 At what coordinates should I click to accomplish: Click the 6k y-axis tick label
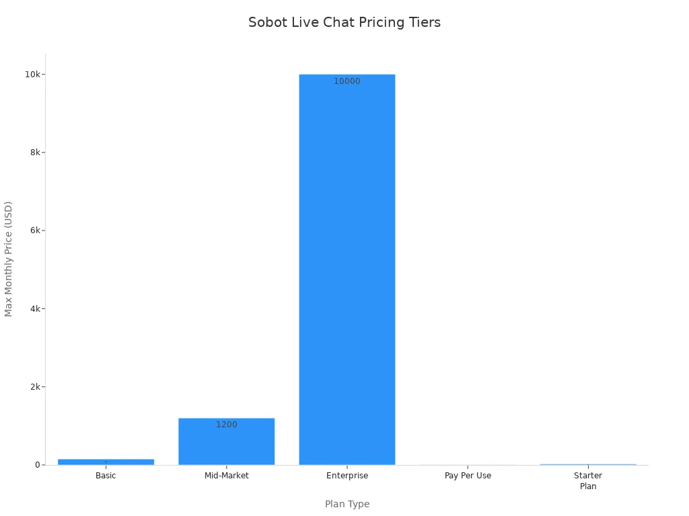[x=35, y=230]
